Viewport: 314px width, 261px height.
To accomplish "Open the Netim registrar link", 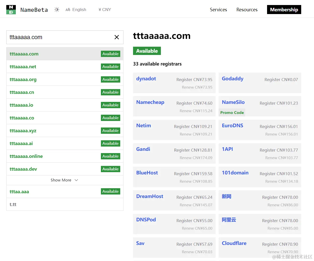I will point(144,125).
